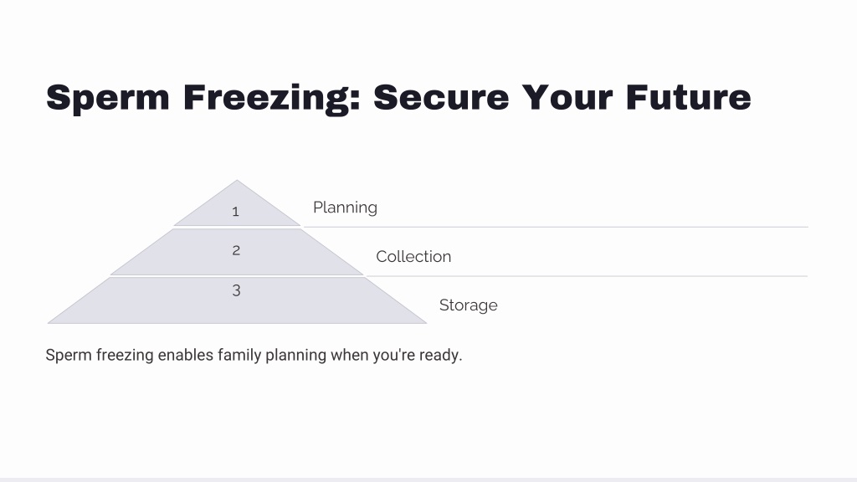
Task: Select the caption sentence below the pyramid
Action: coord(254,355)
